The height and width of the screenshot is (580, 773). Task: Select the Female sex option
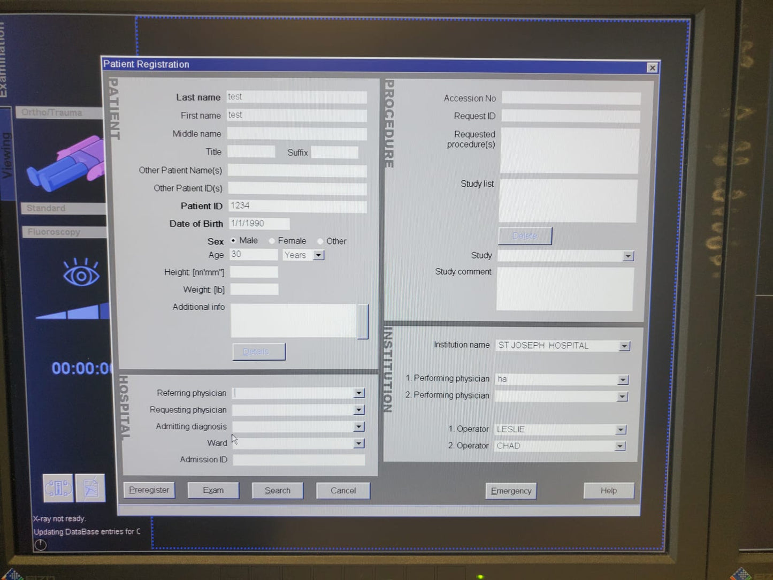272,241
